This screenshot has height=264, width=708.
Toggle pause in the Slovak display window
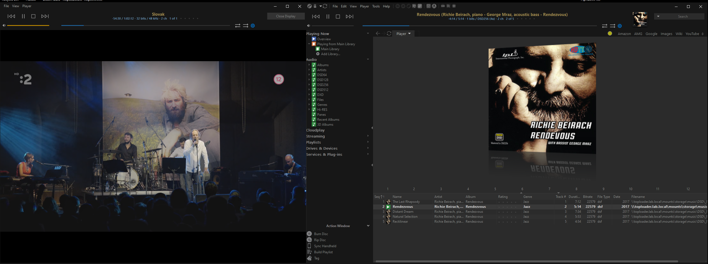(23, 16)
